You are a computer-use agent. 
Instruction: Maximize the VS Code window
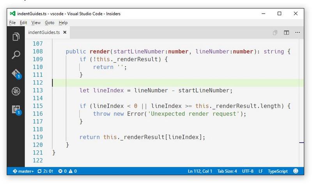279,14
